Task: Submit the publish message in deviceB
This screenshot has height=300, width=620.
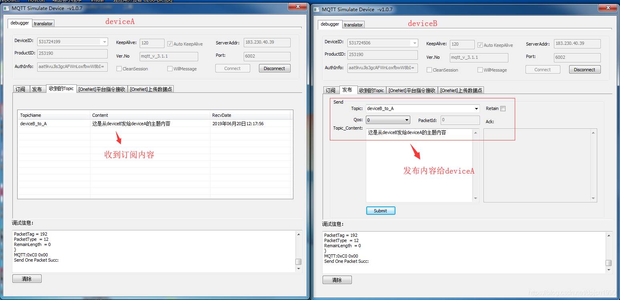Action: 381,211
